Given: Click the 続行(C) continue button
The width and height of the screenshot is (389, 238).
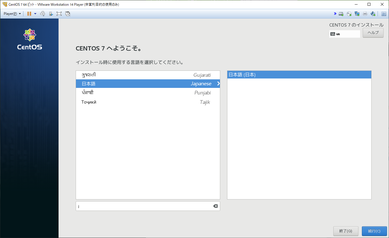Looking at the screenshot, I should click(x=374, y=231).
